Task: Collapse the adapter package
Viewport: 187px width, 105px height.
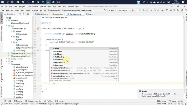Action: pos(12,31)
